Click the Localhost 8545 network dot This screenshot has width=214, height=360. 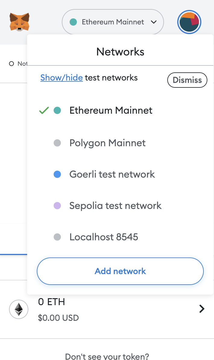(57, 237)
